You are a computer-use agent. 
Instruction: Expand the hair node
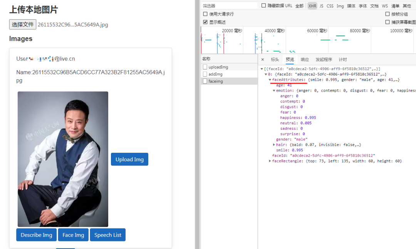274,145
